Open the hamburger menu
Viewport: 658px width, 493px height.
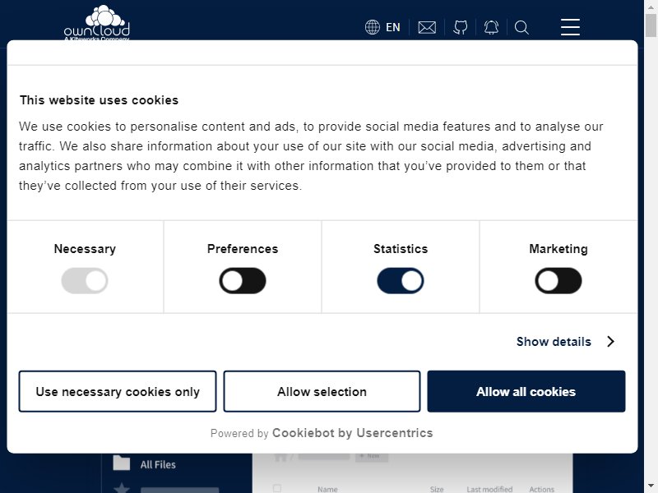click(570, 27)
